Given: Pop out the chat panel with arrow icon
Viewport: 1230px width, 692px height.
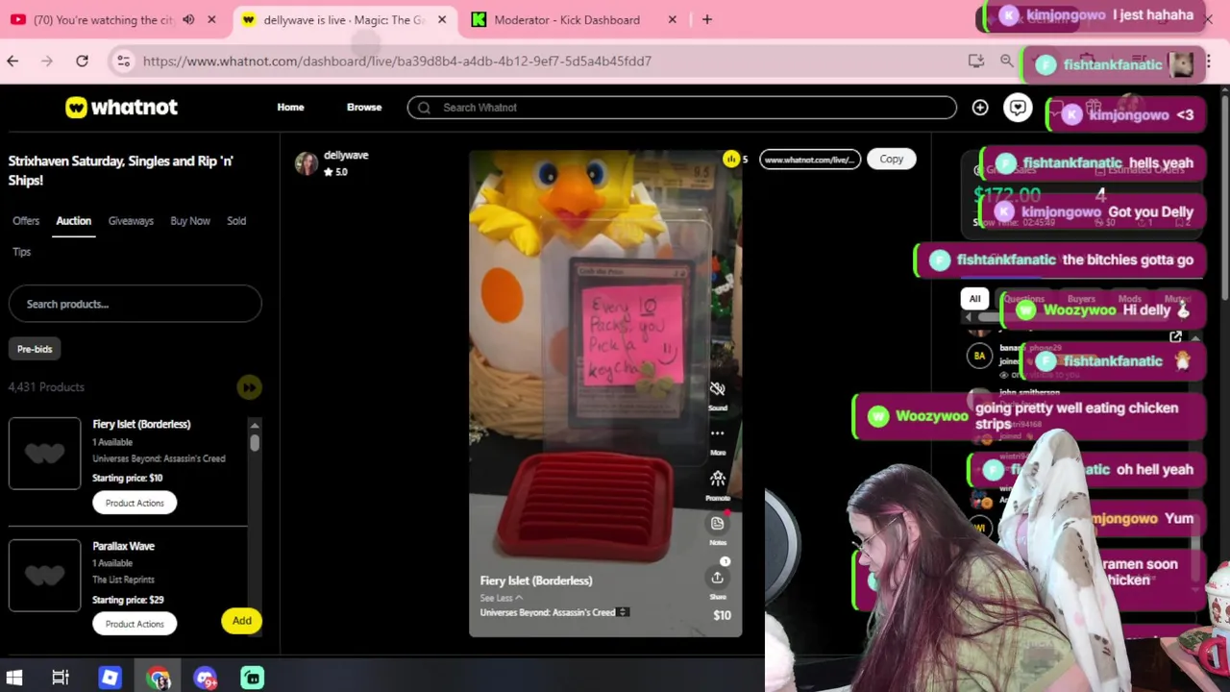Looking at the screenshot, I should pos(1175,337).
